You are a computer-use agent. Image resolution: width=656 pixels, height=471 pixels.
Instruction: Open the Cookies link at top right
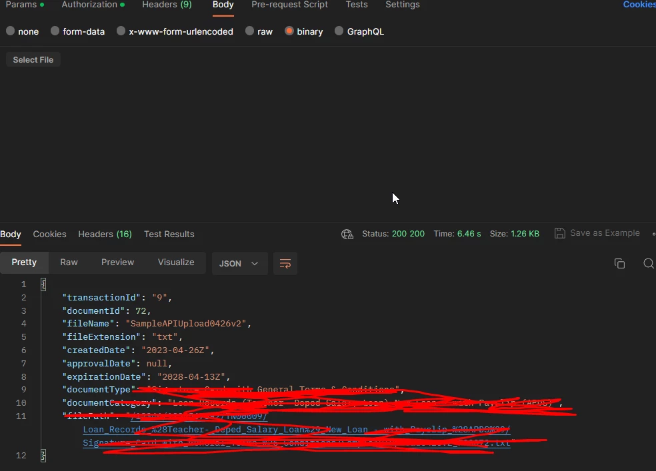tap(639, 5)
